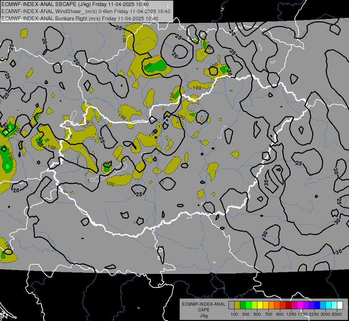Select the gray legend swatch below 100
Viewport: 349px width, 321px height.
click(231, 305)
